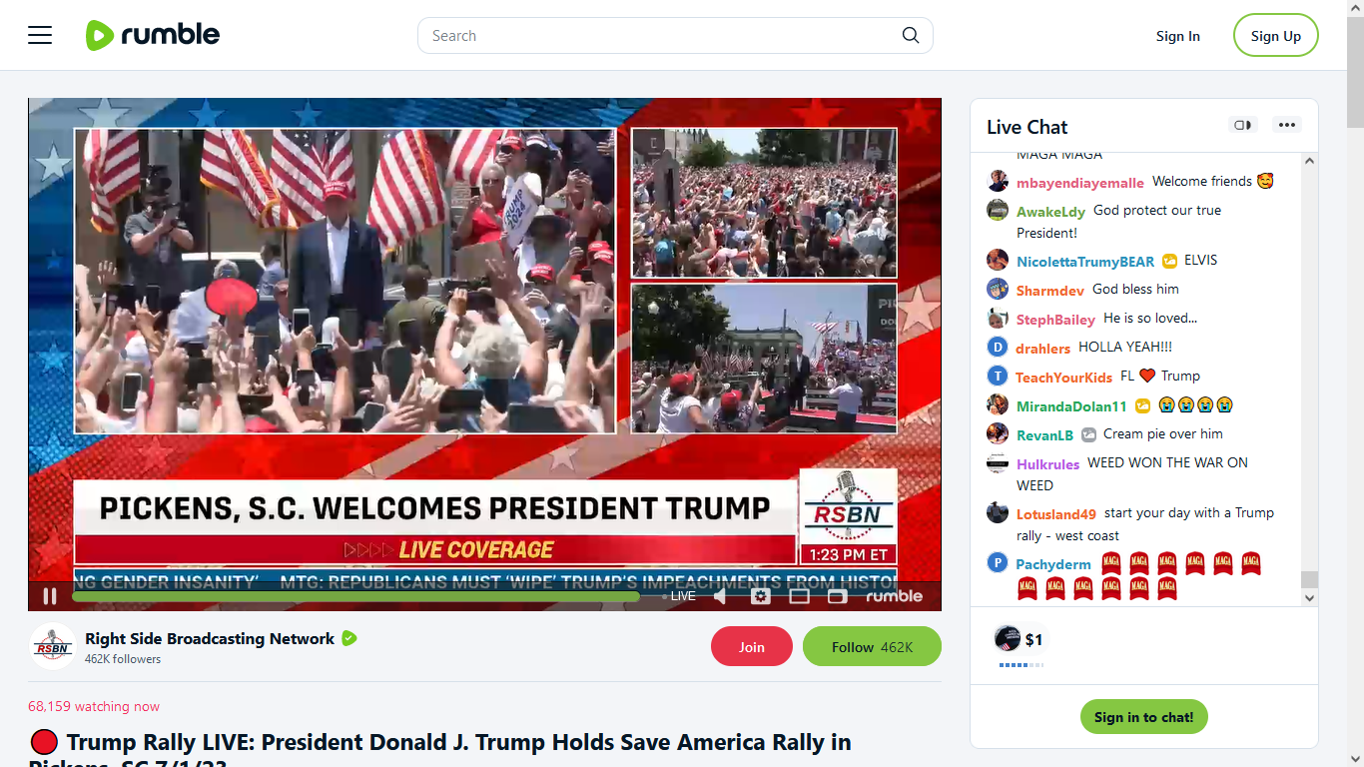Click the P avatar of Pachyderm
This screenshot has height=767, width=1364.
pyautogui.click(x=998, y=562)
